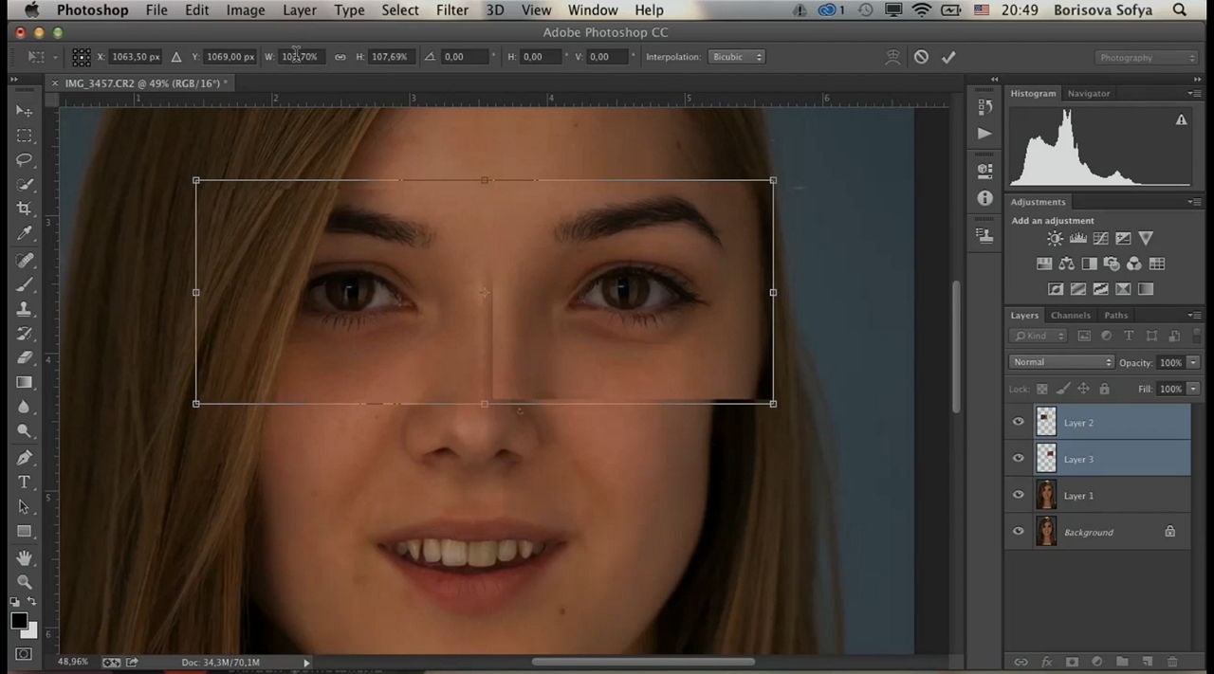Open the Info panel icon
The width and height of the screenshot is (1214, 674).
984,198
